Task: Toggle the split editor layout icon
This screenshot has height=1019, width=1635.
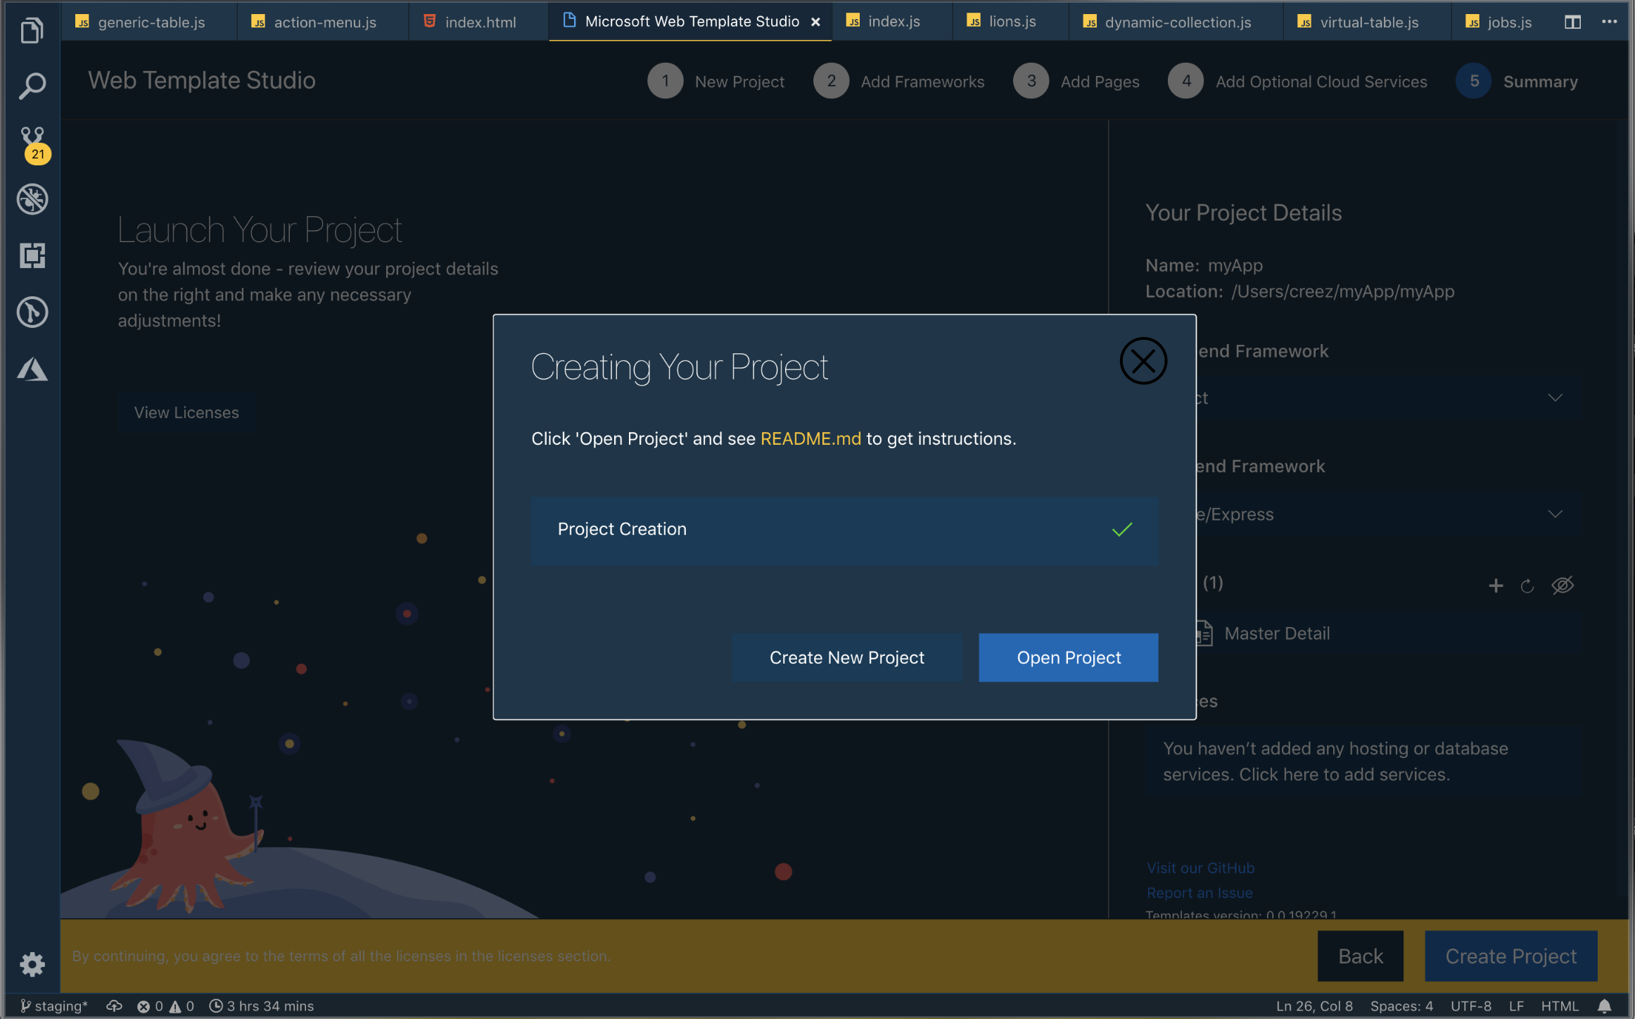Action: click(1572, 22)
